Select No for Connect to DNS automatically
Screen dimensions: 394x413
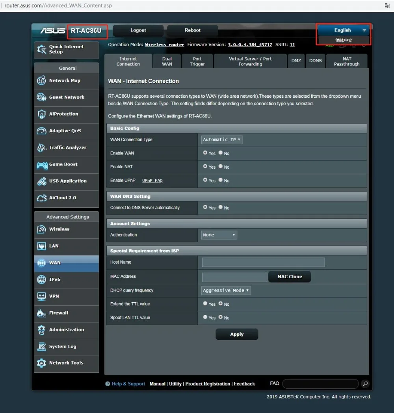pos(220,207)
